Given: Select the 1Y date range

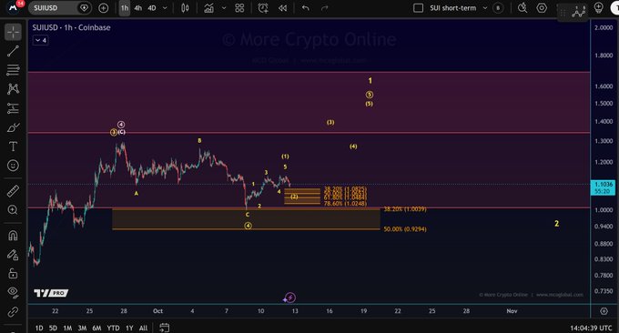Looking at the screenshot, I should click(x=129, y=328).
